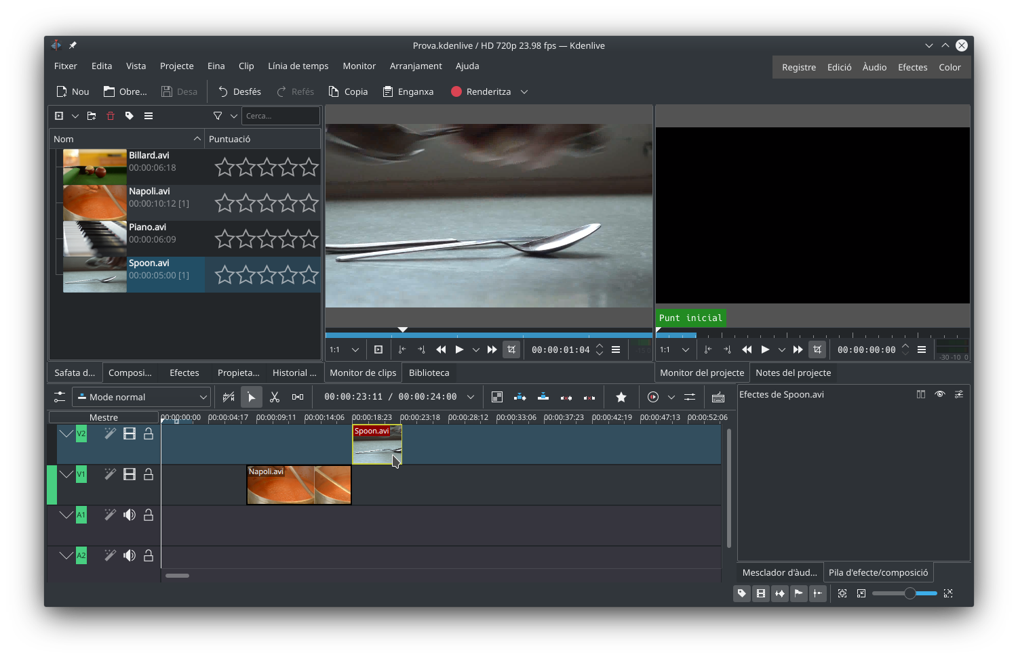Open the tag icon in project bin toolbar
1018x659 pixels.
[130, 116]
